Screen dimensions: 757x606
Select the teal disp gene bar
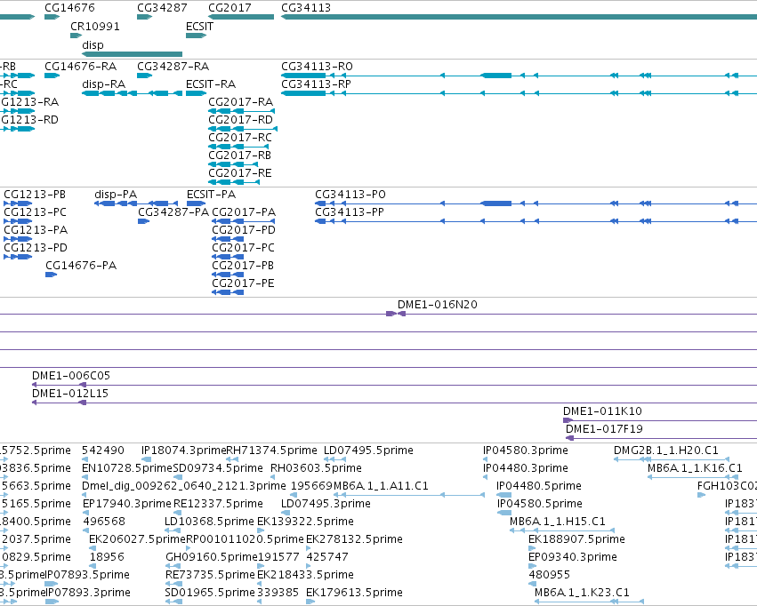(x=133, y=54)
